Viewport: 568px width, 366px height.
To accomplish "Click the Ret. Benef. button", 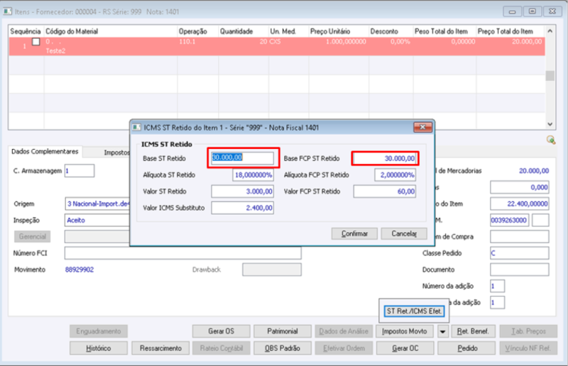I will 473,331.
